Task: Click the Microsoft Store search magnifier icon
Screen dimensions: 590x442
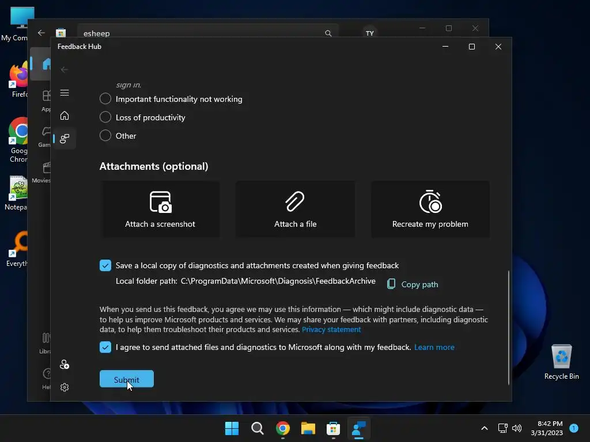Action: point(328,33)
